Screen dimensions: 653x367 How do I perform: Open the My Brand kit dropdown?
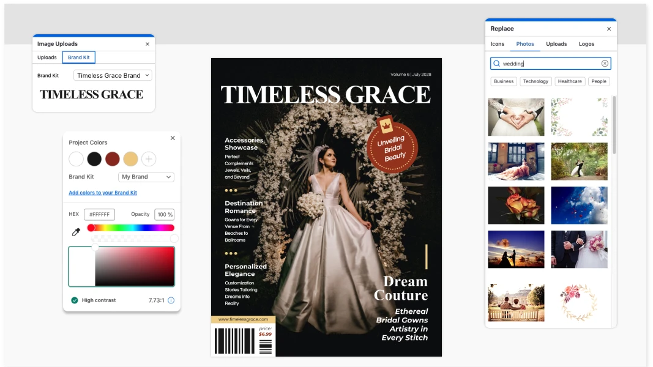click(x=146, y=177)
